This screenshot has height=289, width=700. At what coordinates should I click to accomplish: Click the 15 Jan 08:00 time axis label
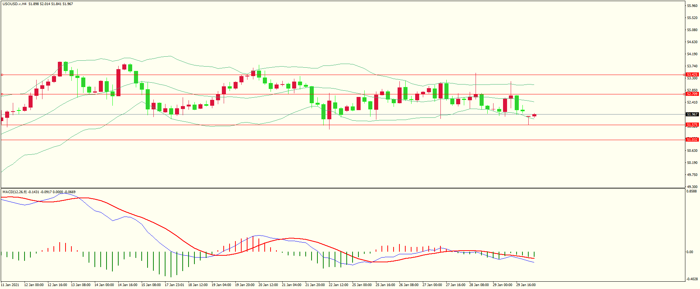click(151, 285)
